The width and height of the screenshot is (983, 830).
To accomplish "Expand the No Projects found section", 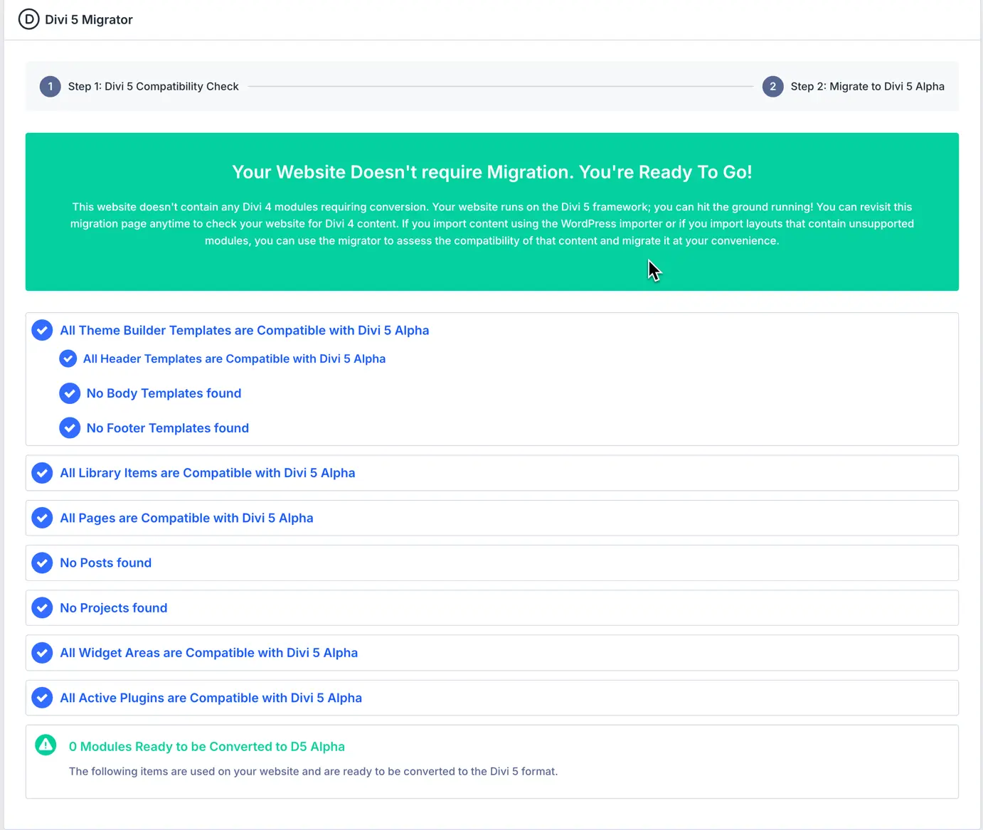I will pyautogui.click(x=114, y=607).
